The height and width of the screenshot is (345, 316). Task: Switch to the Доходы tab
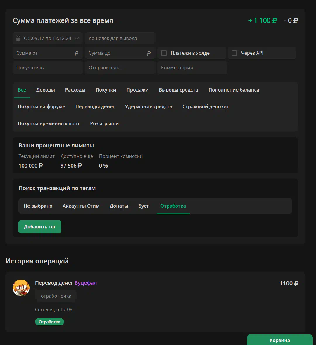click(x=45, y=90)
